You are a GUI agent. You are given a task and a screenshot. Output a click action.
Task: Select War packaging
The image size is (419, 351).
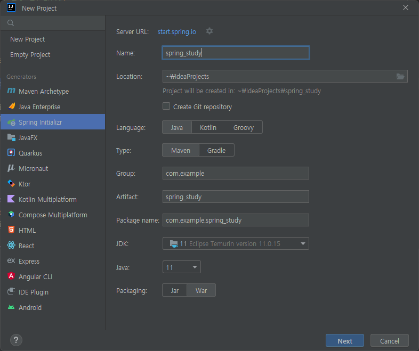(x=201, y=290)
